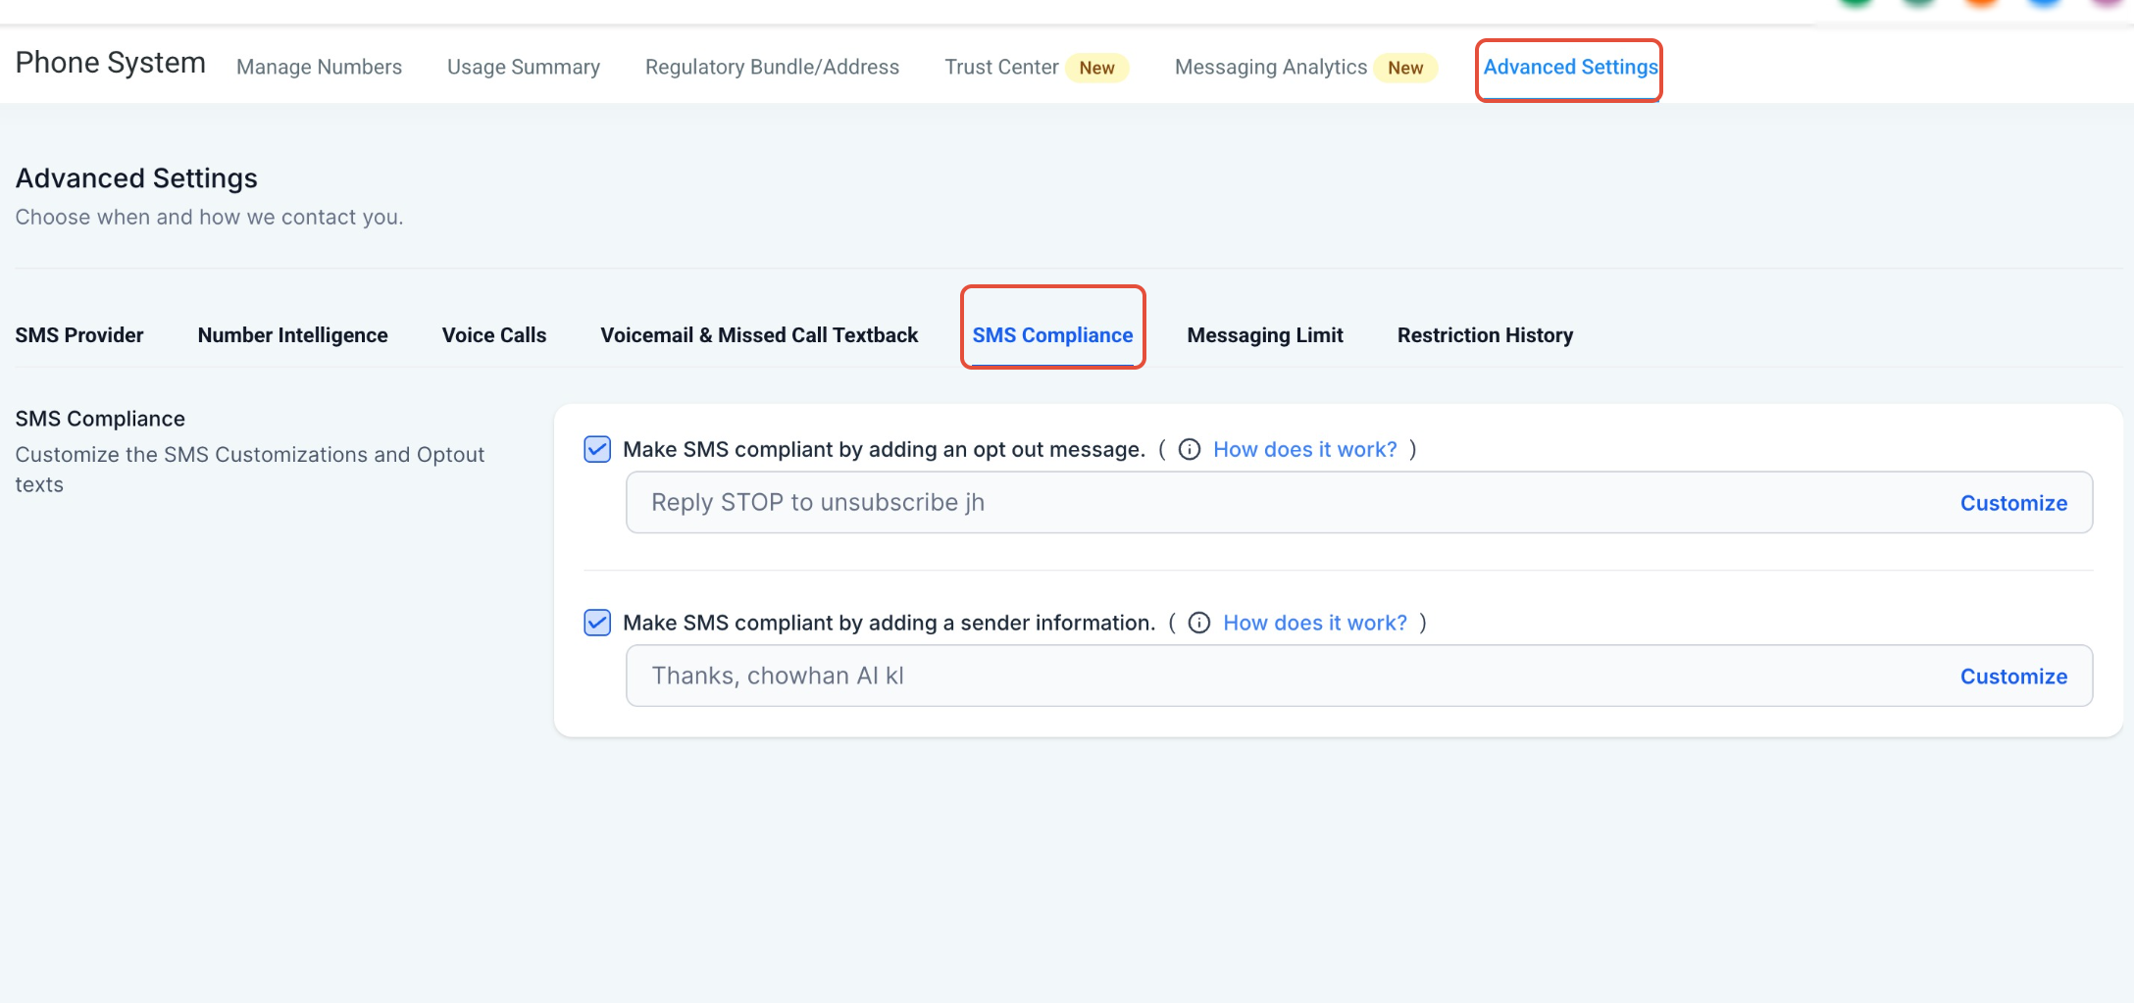
Task: Switch to Usage Summary tab
Action: pos(524,67)
